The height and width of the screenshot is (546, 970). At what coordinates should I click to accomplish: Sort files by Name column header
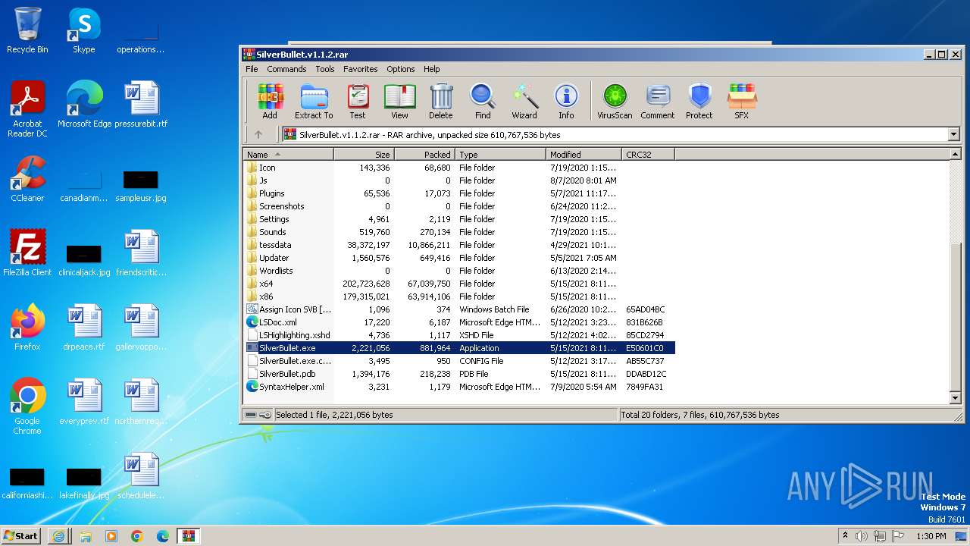(x=288, y=155)
